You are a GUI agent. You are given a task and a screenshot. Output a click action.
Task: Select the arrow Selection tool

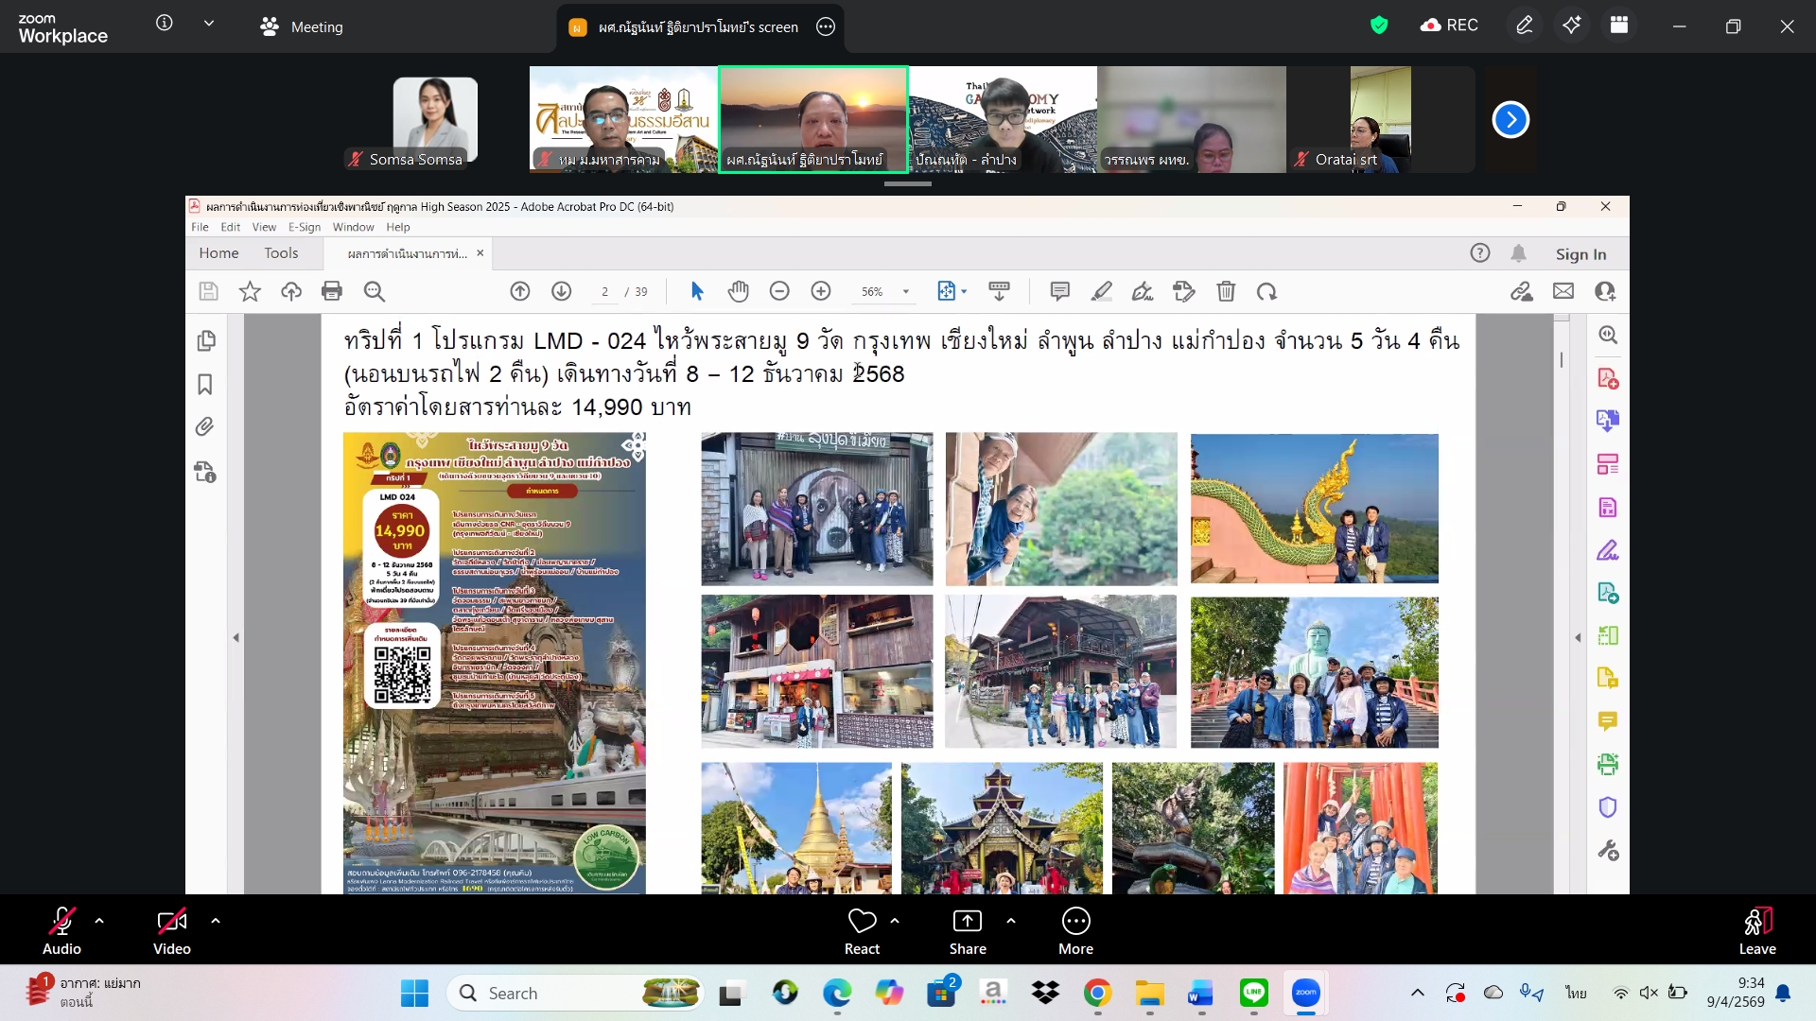[697, 291]
